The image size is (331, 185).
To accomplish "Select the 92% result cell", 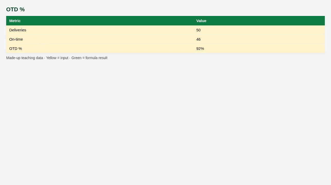I will (259, 49).
